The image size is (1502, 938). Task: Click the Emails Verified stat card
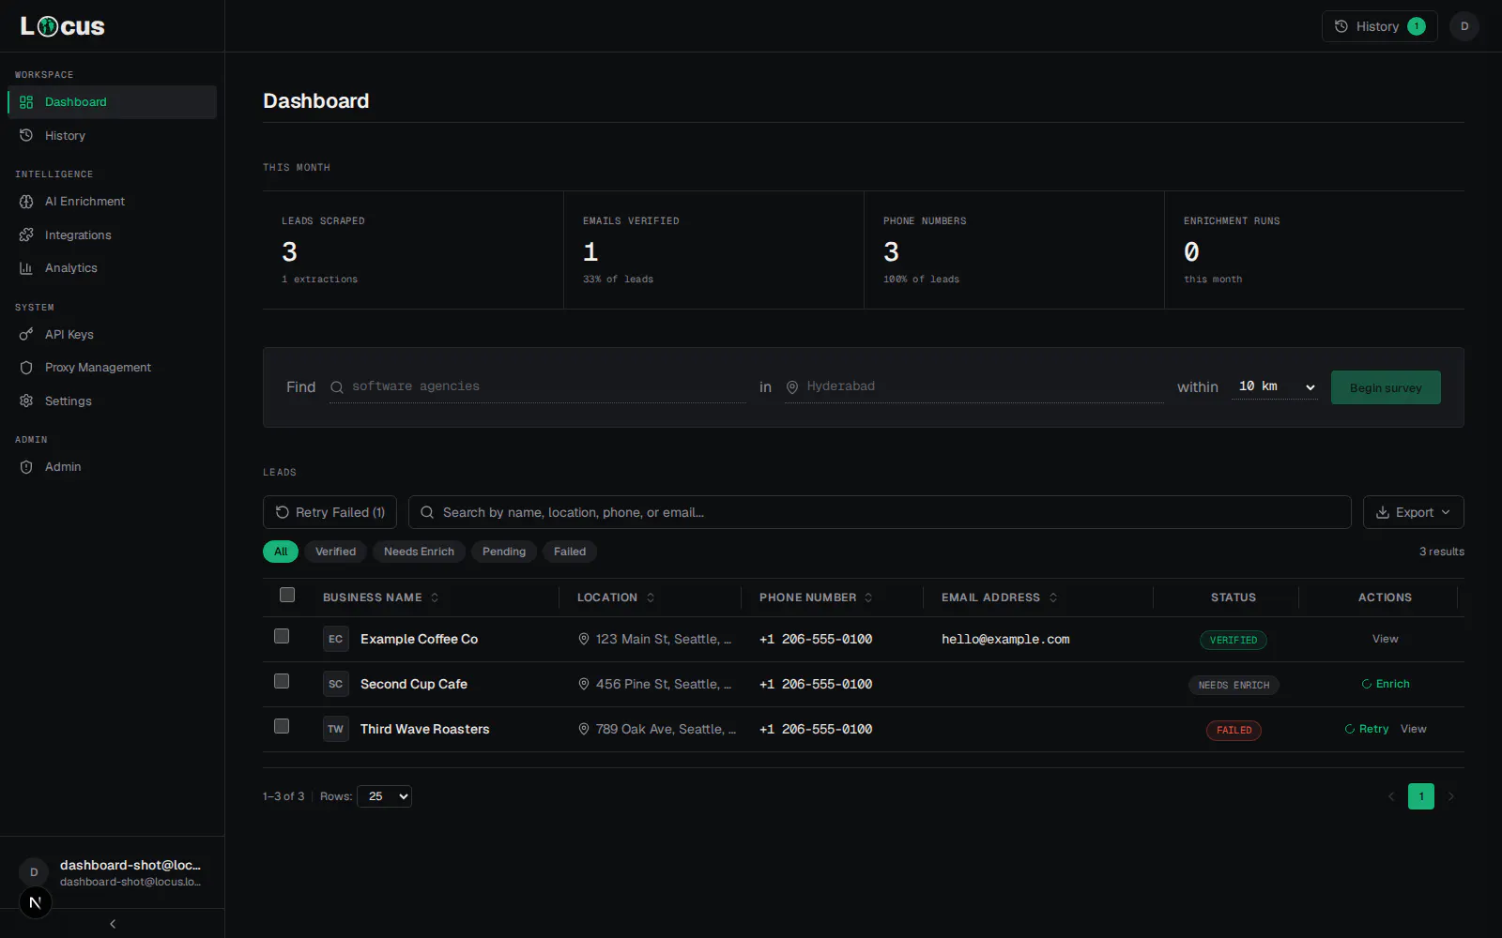(x=713, y=250)
